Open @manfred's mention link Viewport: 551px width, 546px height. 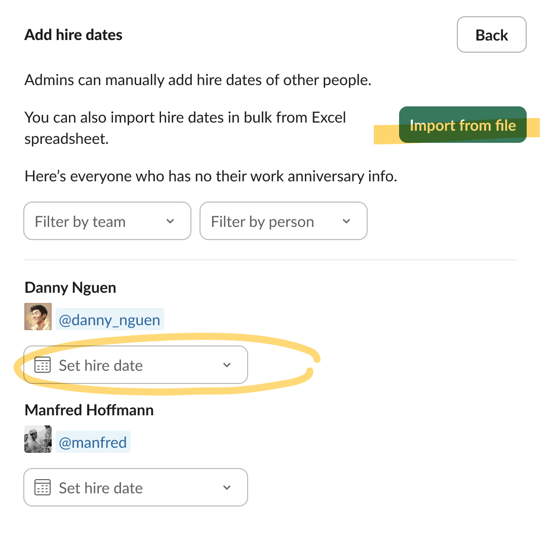(93, 442)
